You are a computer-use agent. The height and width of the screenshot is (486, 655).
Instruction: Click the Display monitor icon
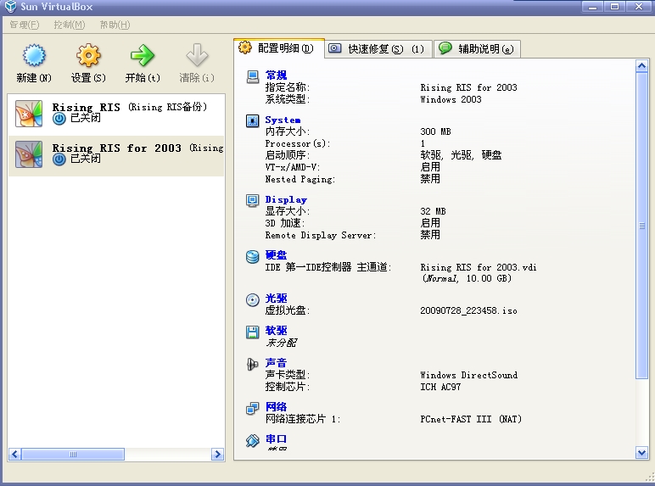pos(252,201)
